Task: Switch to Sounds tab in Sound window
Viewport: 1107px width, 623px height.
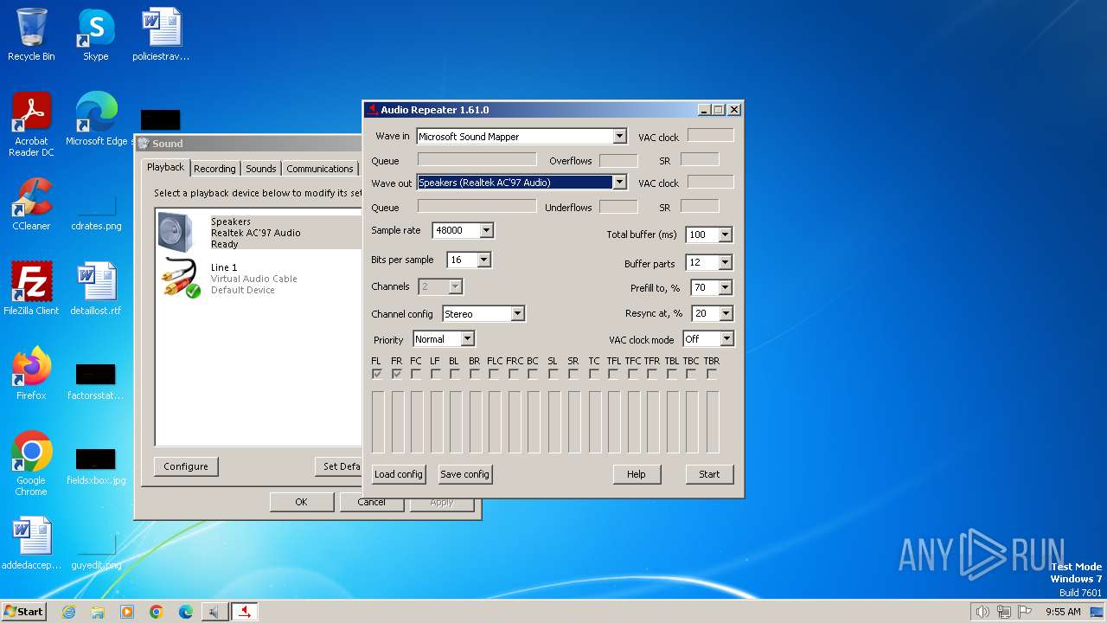Action: 260,169
